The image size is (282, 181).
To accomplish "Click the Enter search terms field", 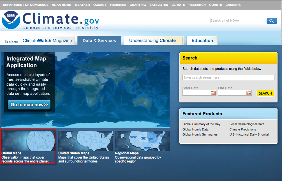I will click(x=228, y=77).
